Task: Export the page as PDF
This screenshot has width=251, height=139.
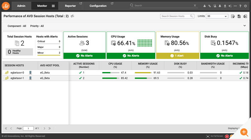Action: pyautogui.click(x=239, y=16)
